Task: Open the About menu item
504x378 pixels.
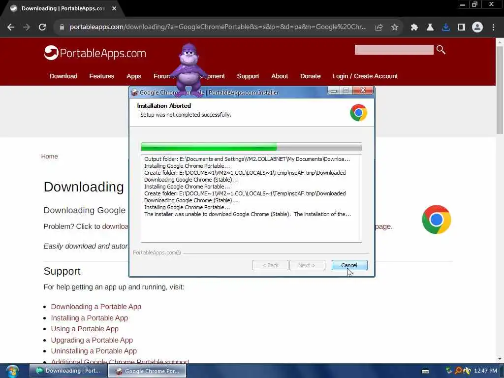Action: pos(280,76)
